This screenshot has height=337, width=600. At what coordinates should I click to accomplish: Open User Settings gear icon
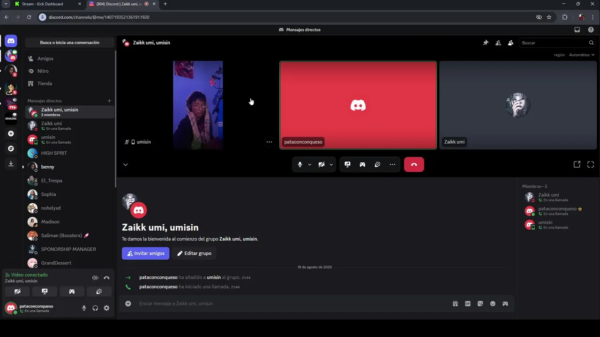tap(106, 308)
